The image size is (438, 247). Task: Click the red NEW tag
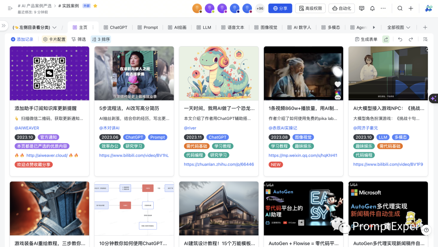[x=276, y=164]
